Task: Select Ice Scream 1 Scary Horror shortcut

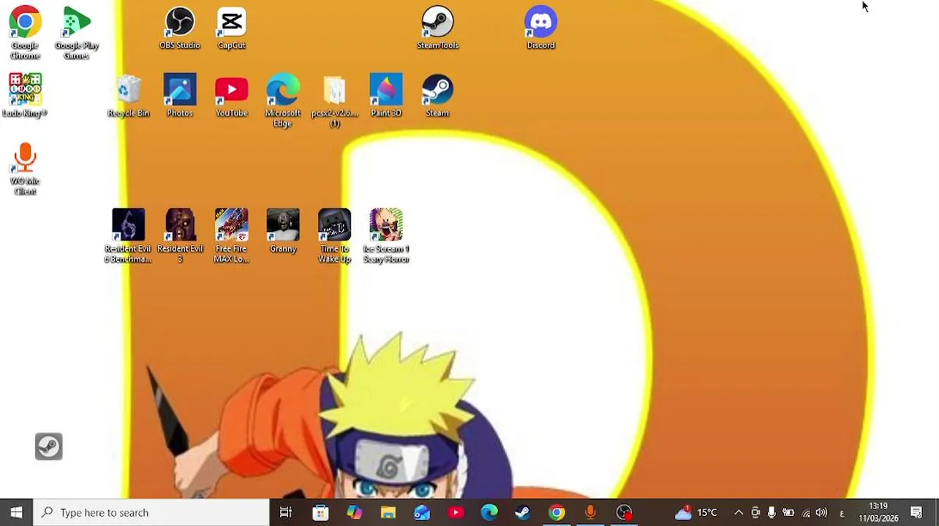Action: (x=386, y=236)
